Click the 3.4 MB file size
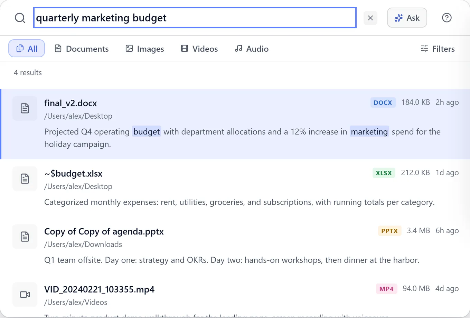This screenshot has width=470, height=318. pos(419,231)
